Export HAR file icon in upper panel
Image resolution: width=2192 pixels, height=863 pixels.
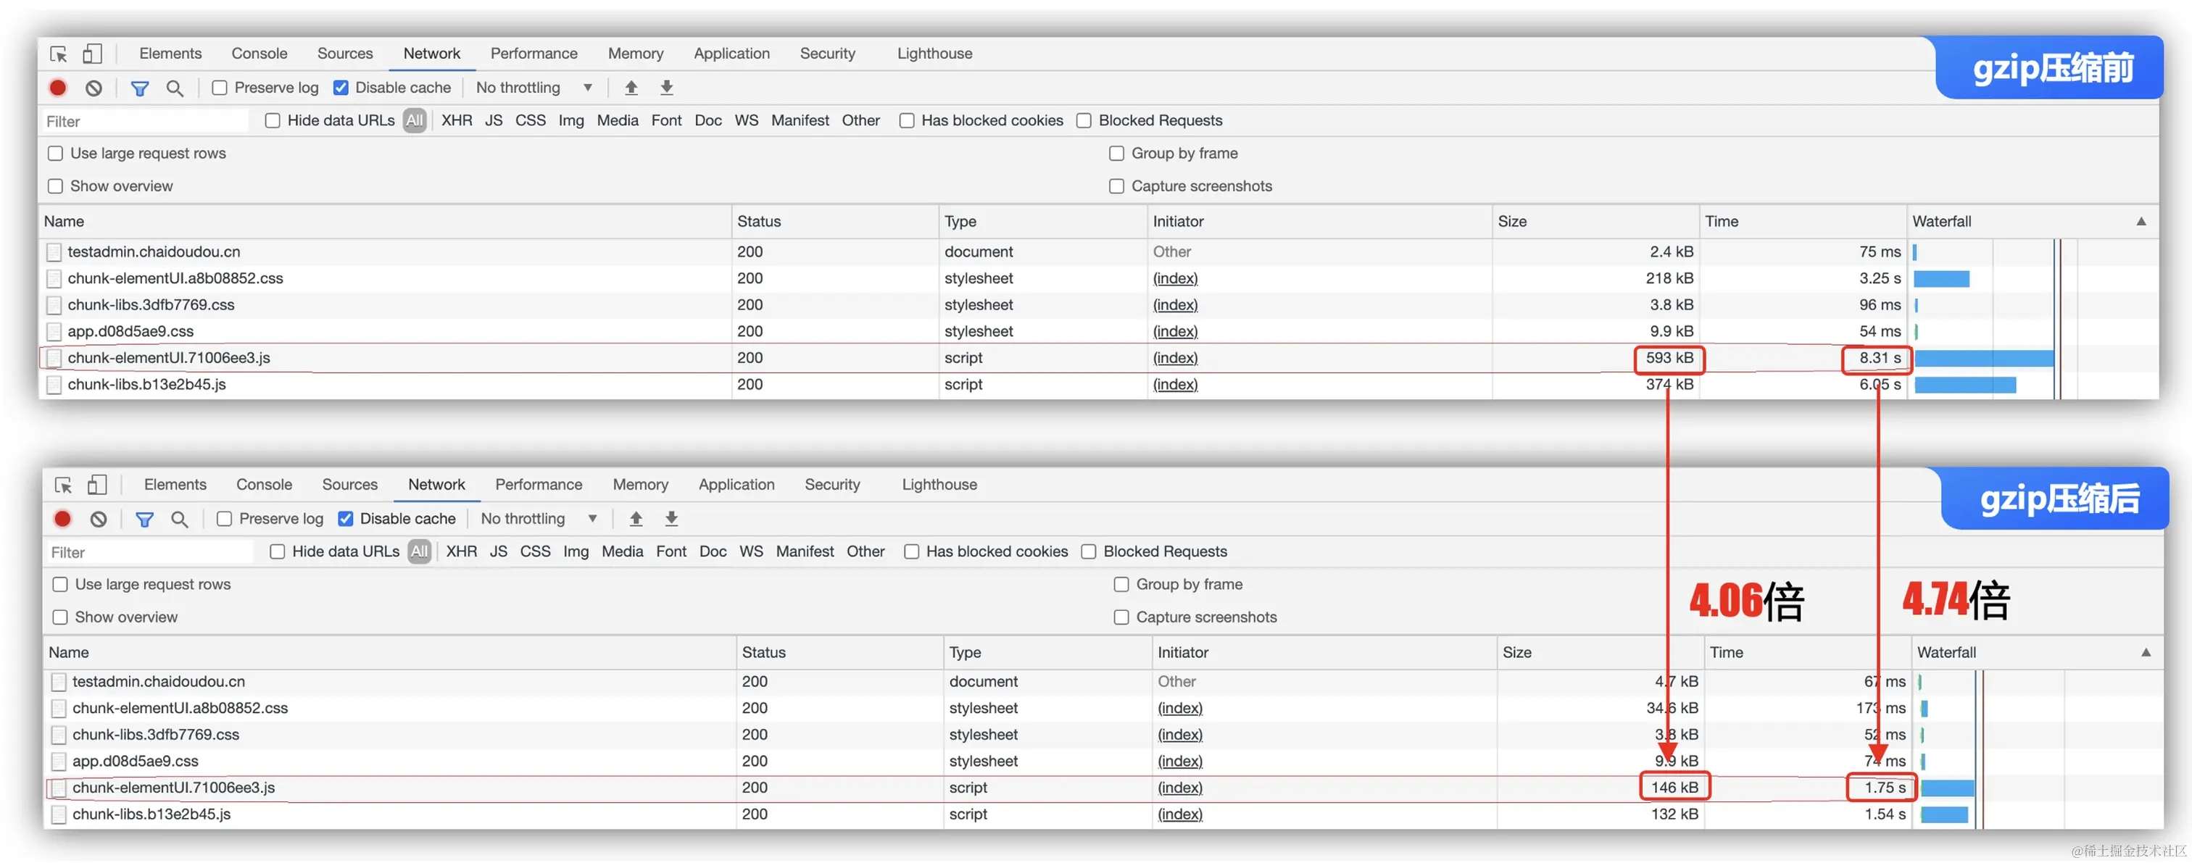[666, 88]
